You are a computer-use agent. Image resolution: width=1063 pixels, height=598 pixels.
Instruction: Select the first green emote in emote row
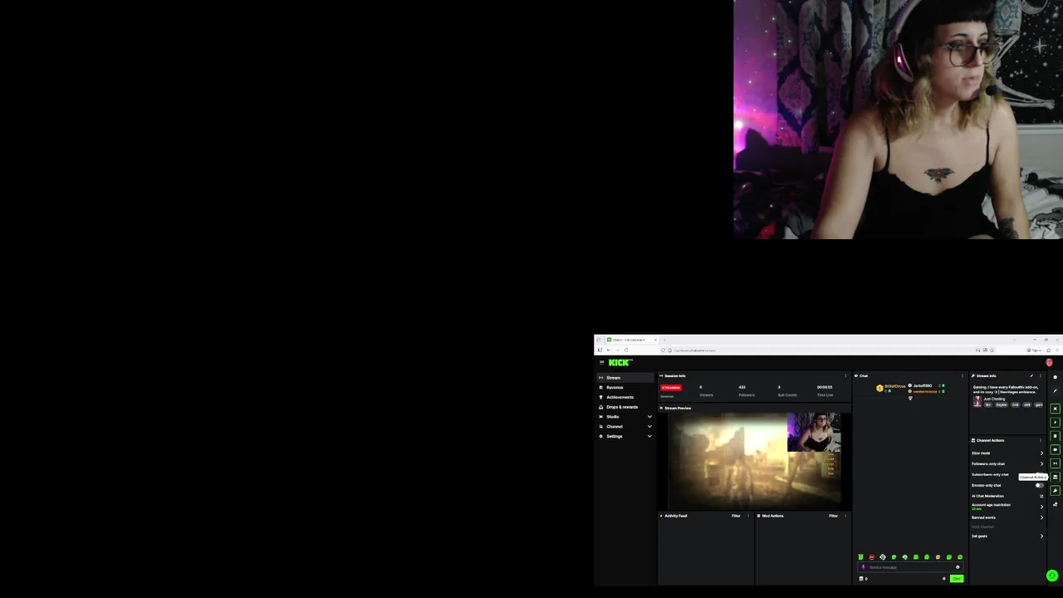pos(861,557)
